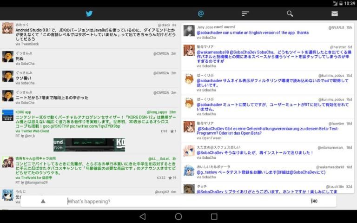Click the @otack username handle

[164, 25]
